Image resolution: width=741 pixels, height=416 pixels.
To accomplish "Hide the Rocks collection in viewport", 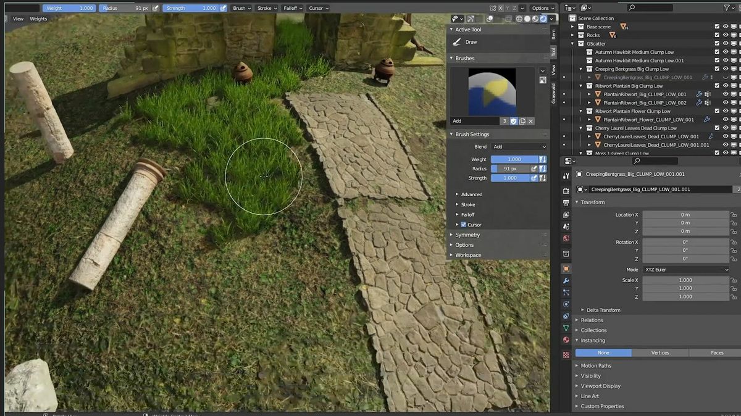I will pyautogui.click(x=726, y=35).
